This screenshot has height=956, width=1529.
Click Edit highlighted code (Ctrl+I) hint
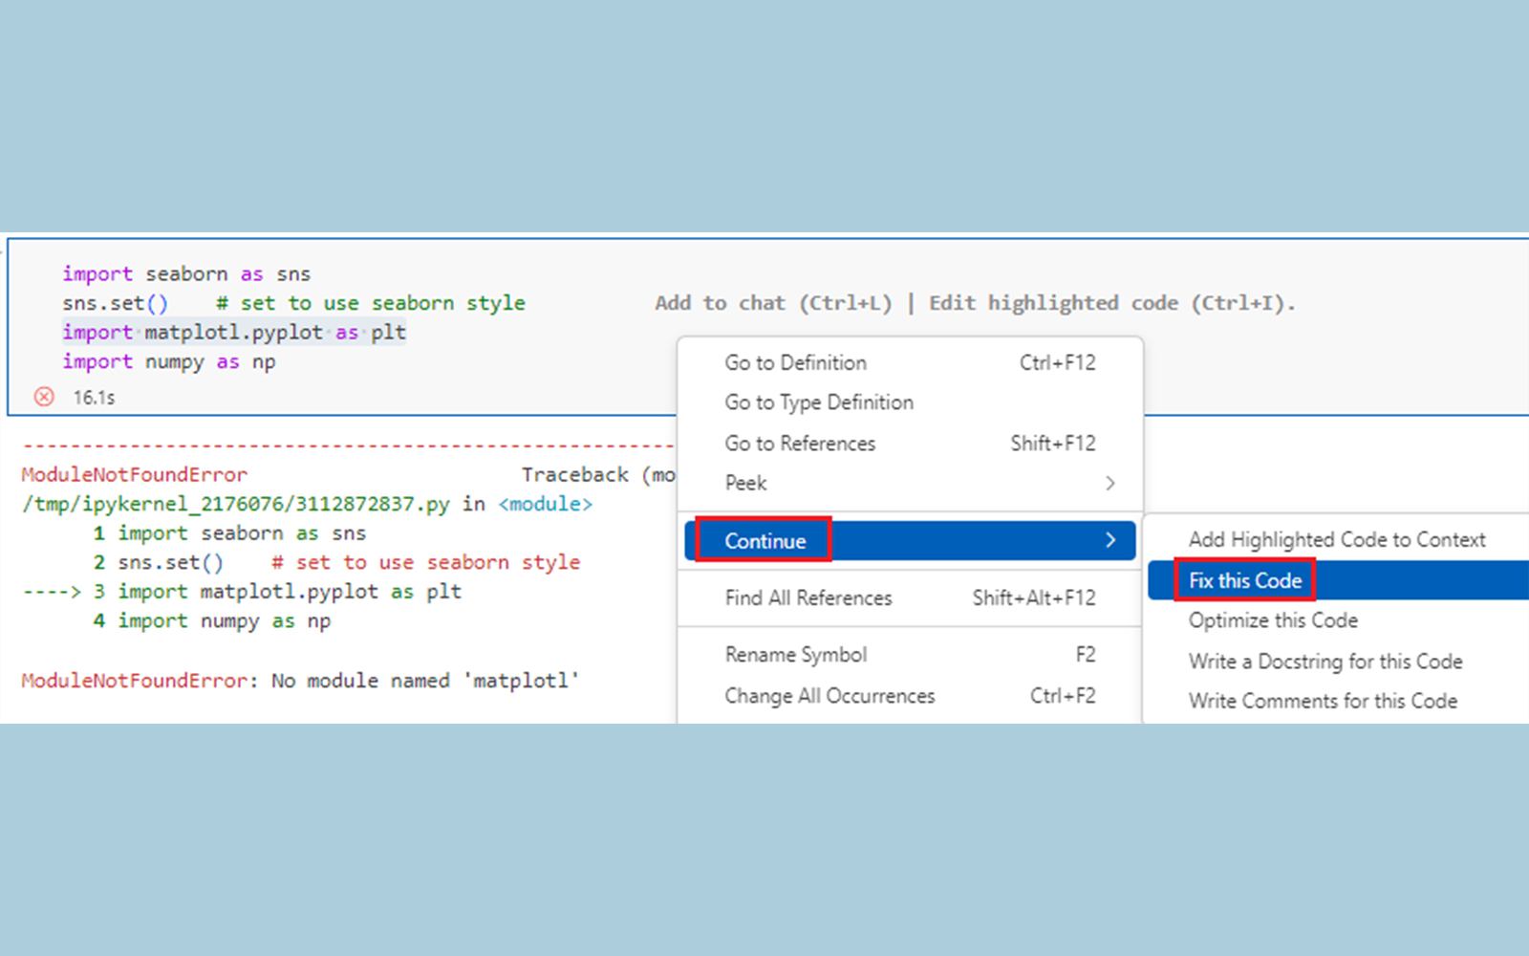point(1111,303)
